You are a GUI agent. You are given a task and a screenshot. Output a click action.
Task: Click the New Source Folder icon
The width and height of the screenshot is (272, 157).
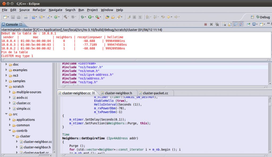pos(41,17)
